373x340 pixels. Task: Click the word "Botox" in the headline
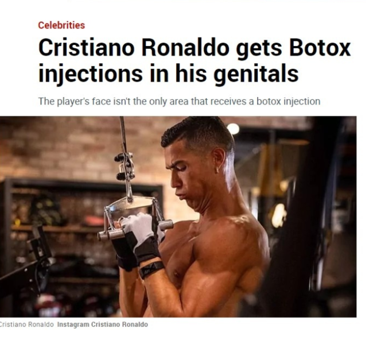320,48
